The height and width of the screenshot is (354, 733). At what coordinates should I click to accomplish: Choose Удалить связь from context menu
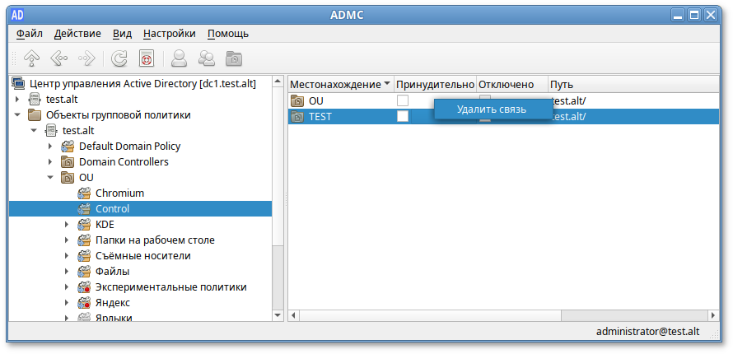click(x=492, y=109)
